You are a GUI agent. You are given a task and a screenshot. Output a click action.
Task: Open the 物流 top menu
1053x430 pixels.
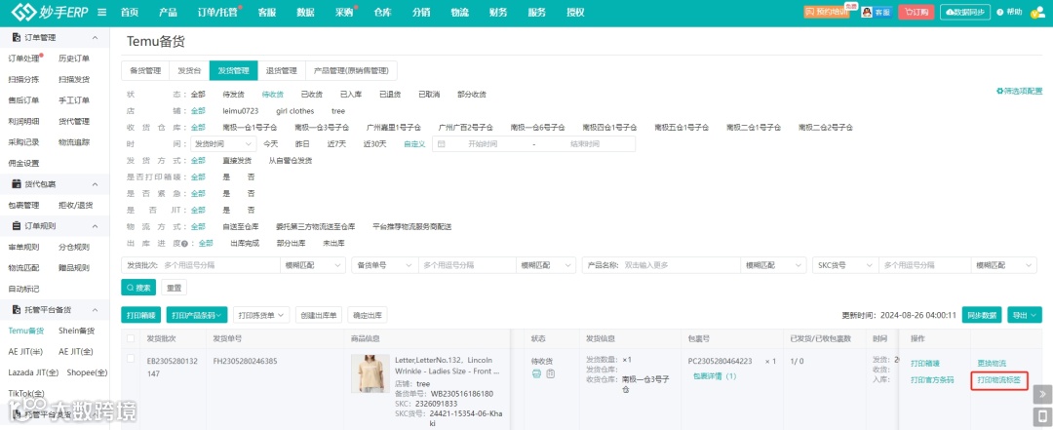tap(460, 13)
